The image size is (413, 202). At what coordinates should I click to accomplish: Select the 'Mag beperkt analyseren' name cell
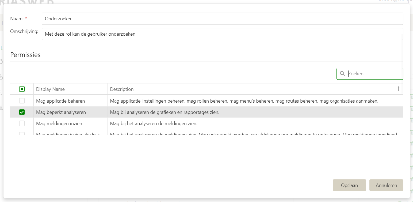pos(61,112)
